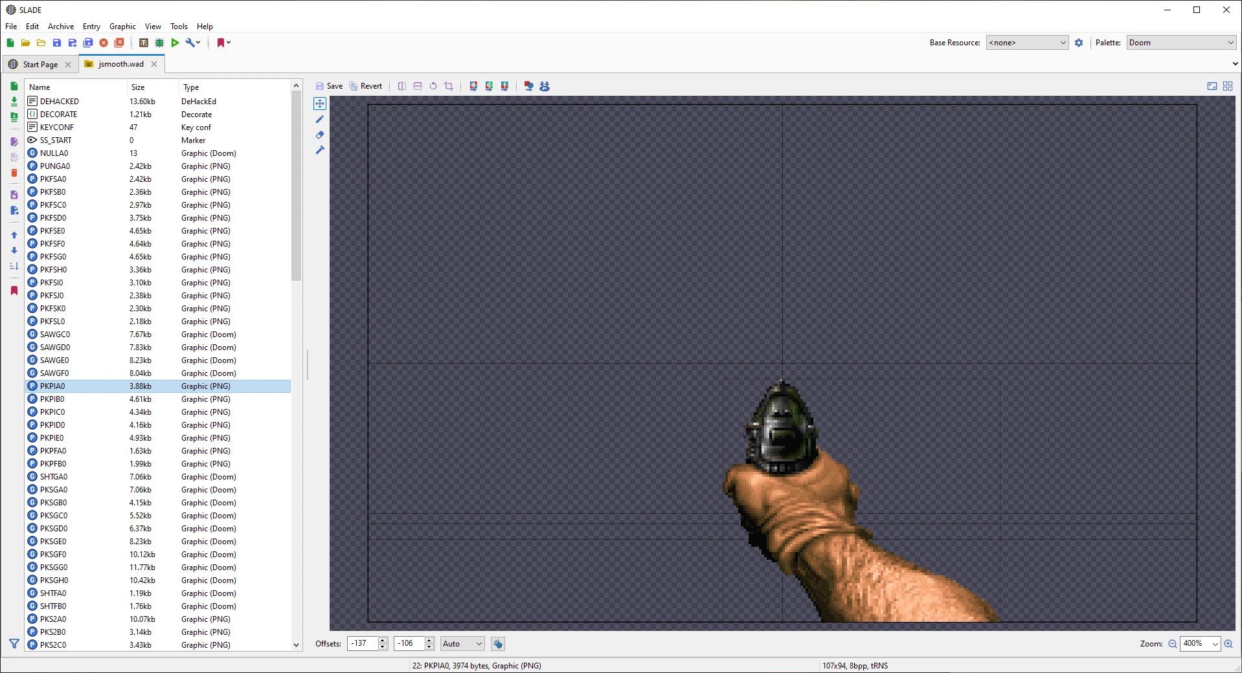Click the Close All archives icon
Viewport: 1242px width, 673px height.
click(x=119, y=43)
